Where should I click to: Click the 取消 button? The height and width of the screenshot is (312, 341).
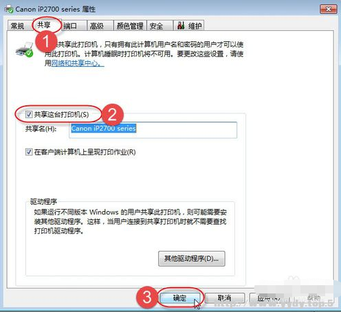(225, 298)
